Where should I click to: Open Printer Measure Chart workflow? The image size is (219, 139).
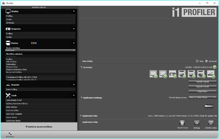click(40, 67)
